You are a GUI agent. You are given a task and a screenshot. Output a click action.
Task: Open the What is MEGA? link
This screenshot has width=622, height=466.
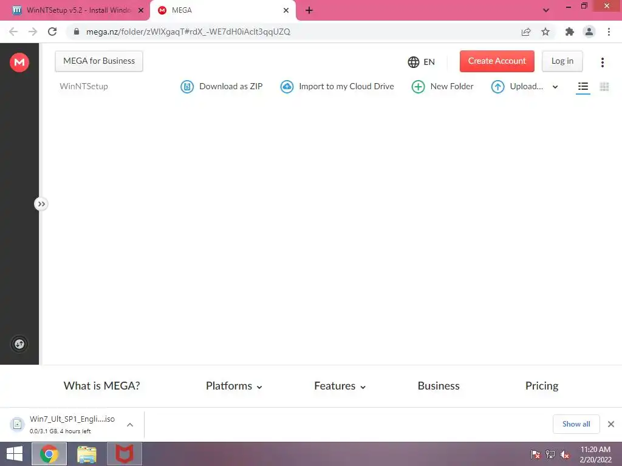click(101, 386)
